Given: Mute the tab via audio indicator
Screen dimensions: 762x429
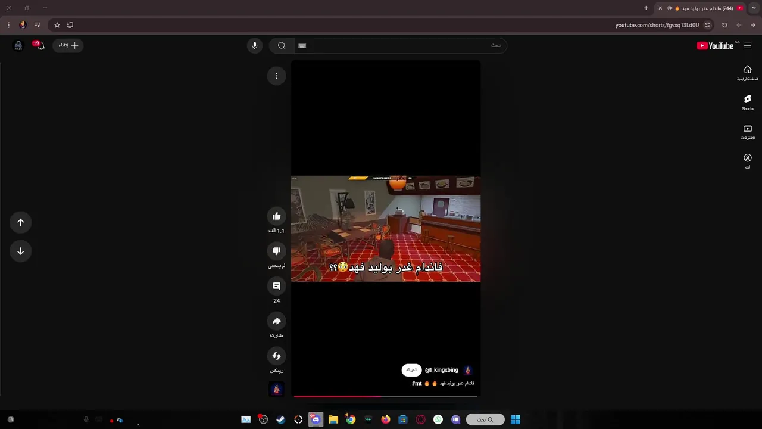Looking at the screenshot, I should pos(670,8).
